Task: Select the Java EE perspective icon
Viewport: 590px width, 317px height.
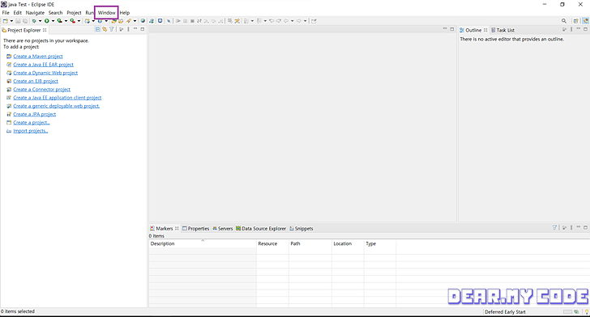Action: coord(585,21)
